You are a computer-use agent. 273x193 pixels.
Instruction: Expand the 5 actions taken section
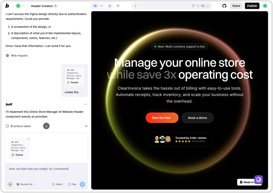(86, 126)
